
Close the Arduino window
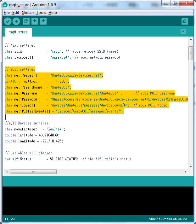point(186,3)
